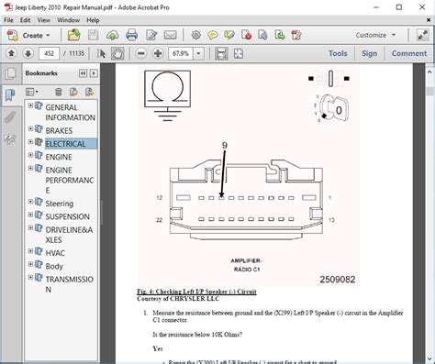
Task: Click the Open file folder icon
Action: point(73,35)
